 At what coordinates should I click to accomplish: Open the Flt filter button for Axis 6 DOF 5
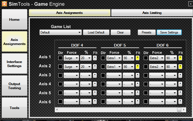[x=137, y=102]
